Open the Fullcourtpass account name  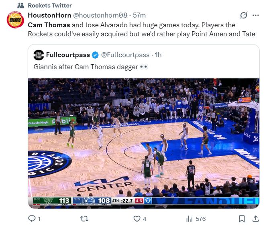[x=68, y=55]
